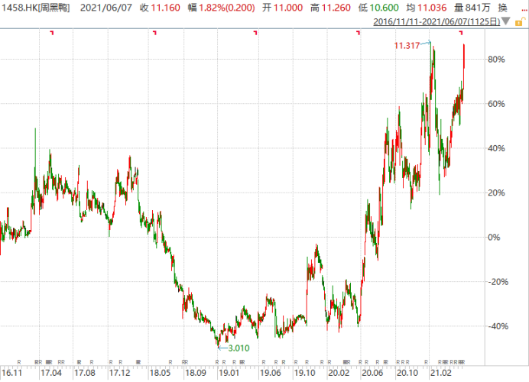Viewport: 529px width, 382px height.
Task: Click the low price 低 10.600
Action: tap(378, 8)
